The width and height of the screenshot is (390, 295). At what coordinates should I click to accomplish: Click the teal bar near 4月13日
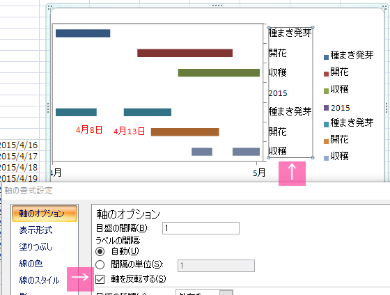(x=148, y=112)
